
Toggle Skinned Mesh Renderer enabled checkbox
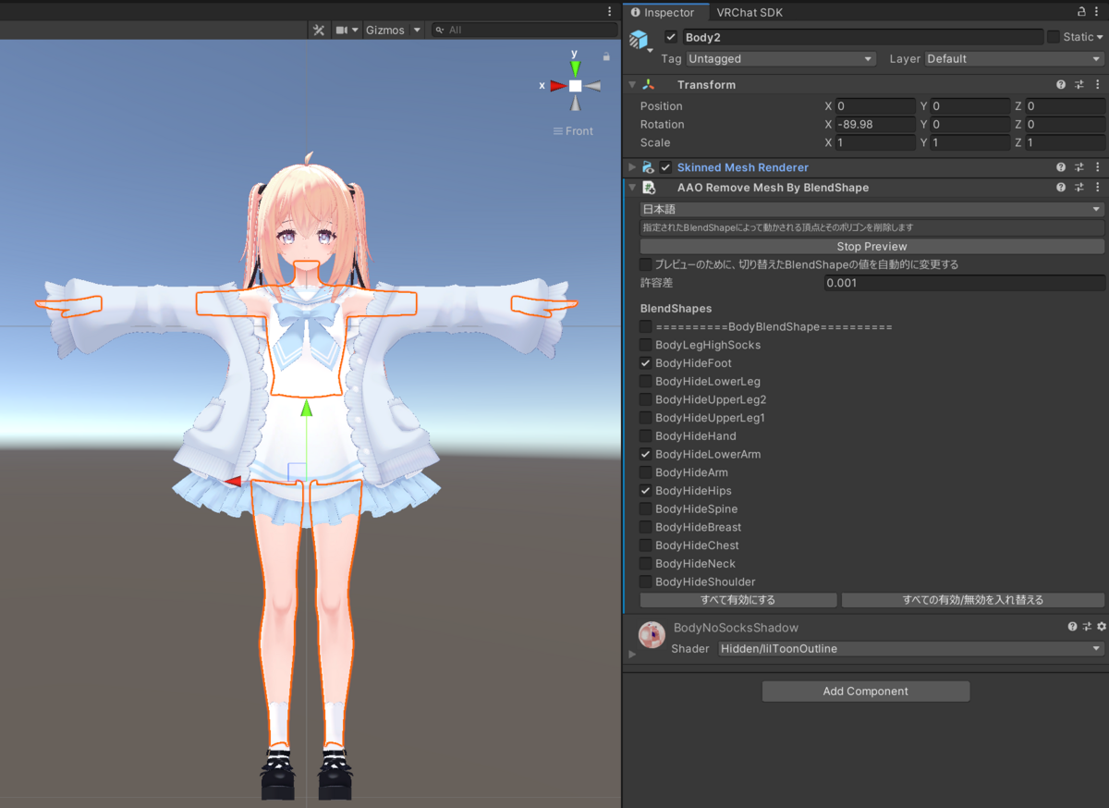[665, 167]
